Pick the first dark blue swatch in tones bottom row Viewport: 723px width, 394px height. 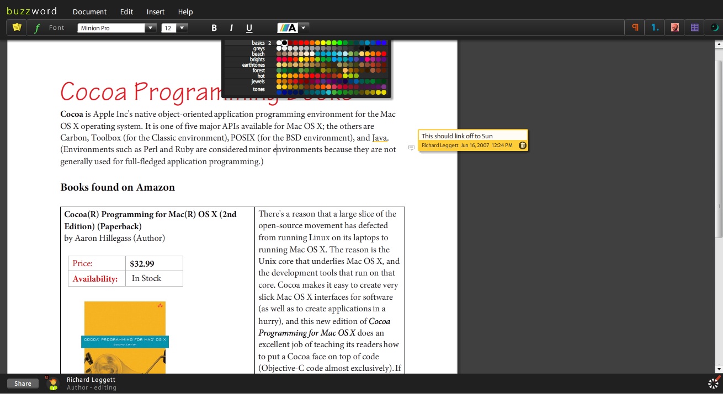pos(279,93)
